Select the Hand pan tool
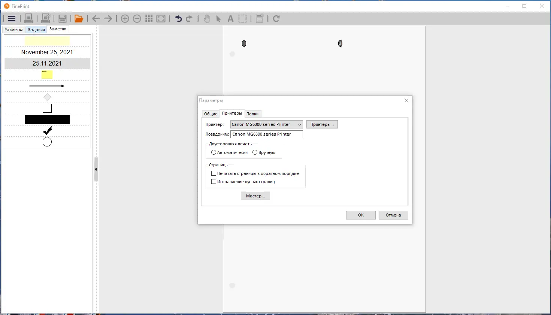The image size is (551, 315). (x=207, y=19)
